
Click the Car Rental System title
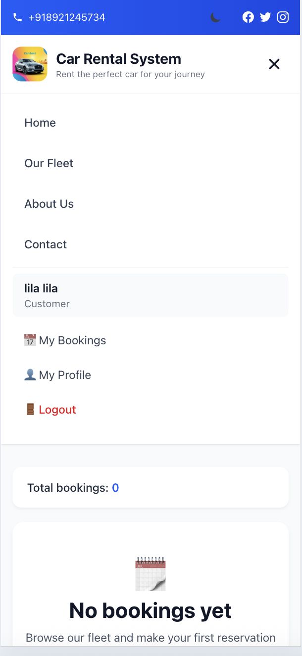(119, 59)
